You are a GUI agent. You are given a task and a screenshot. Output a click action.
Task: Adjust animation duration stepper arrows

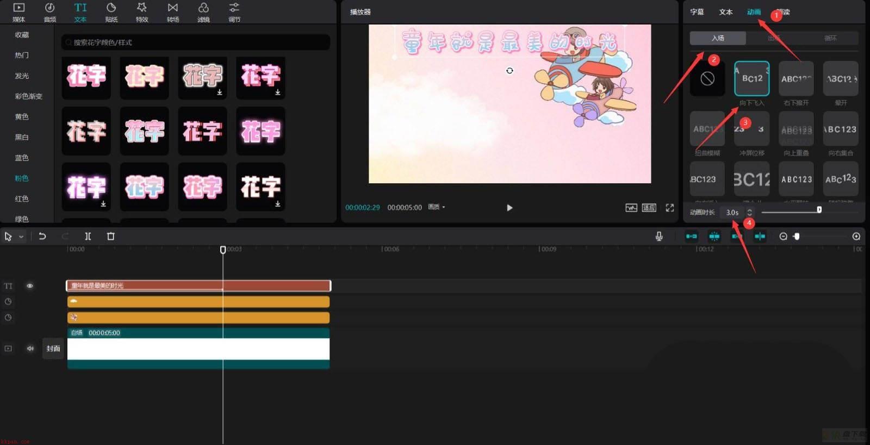pyautogui.click(x=749, y=212)
